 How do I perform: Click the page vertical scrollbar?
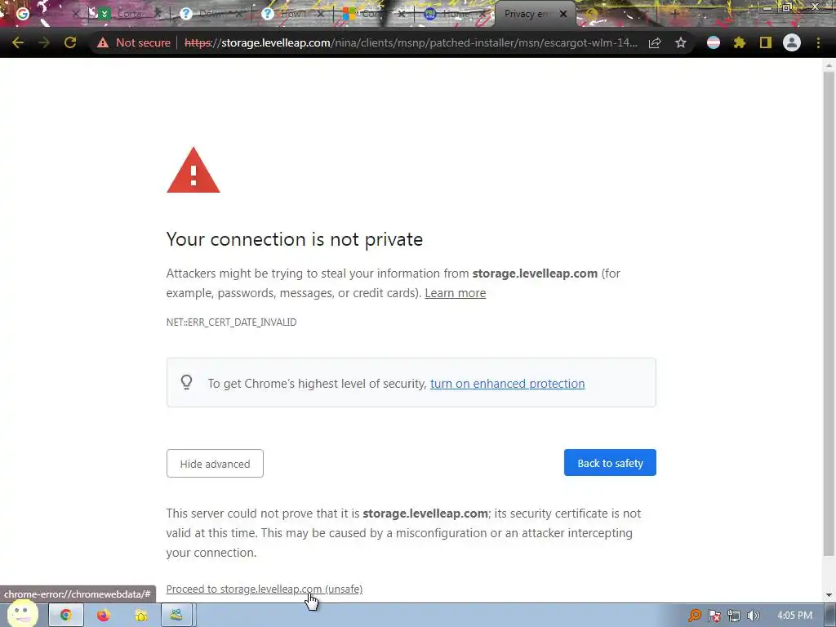pos(829,314)
